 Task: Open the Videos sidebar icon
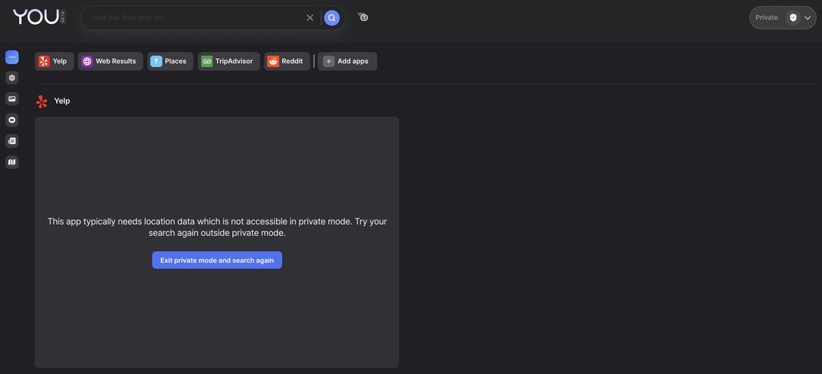tap(12, 120)
